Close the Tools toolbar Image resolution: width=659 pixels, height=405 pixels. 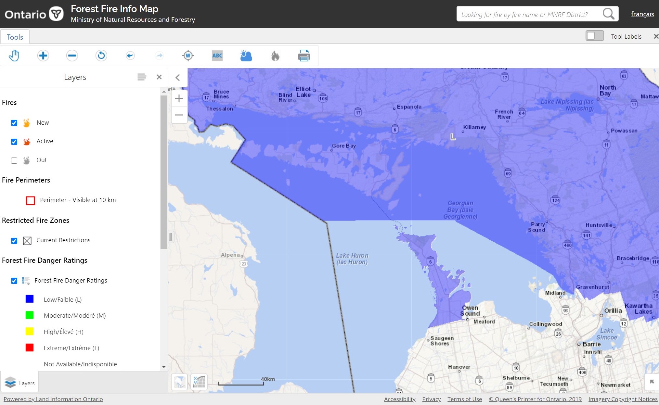(656, 36)
